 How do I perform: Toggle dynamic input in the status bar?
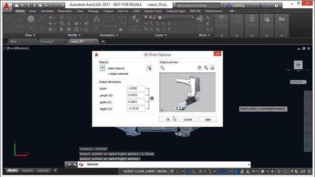pyautogui.click(x=188, y=172)
